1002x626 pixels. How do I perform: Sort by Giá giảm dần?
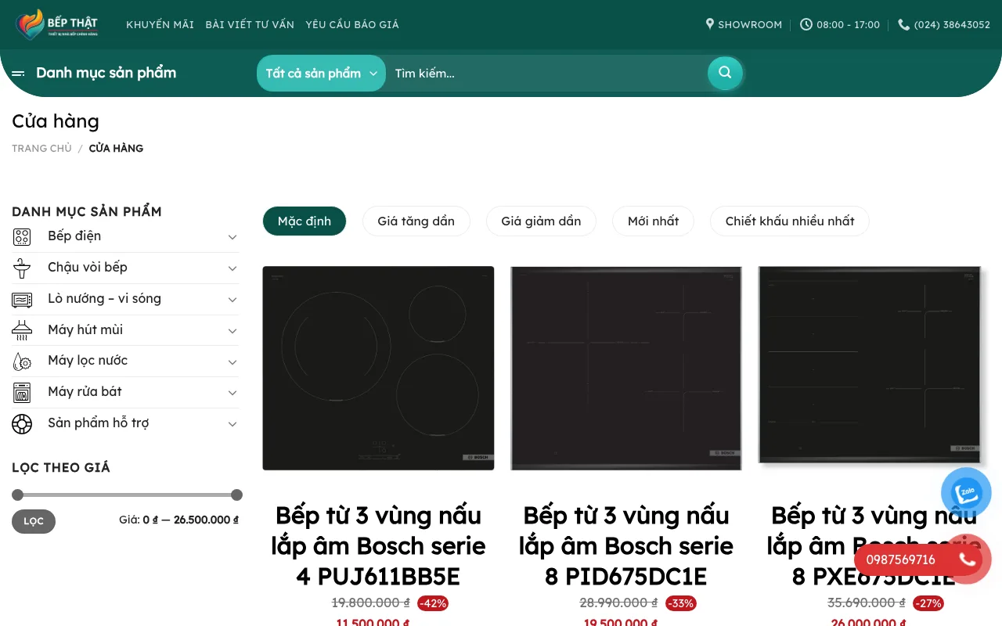pos(541,221)
